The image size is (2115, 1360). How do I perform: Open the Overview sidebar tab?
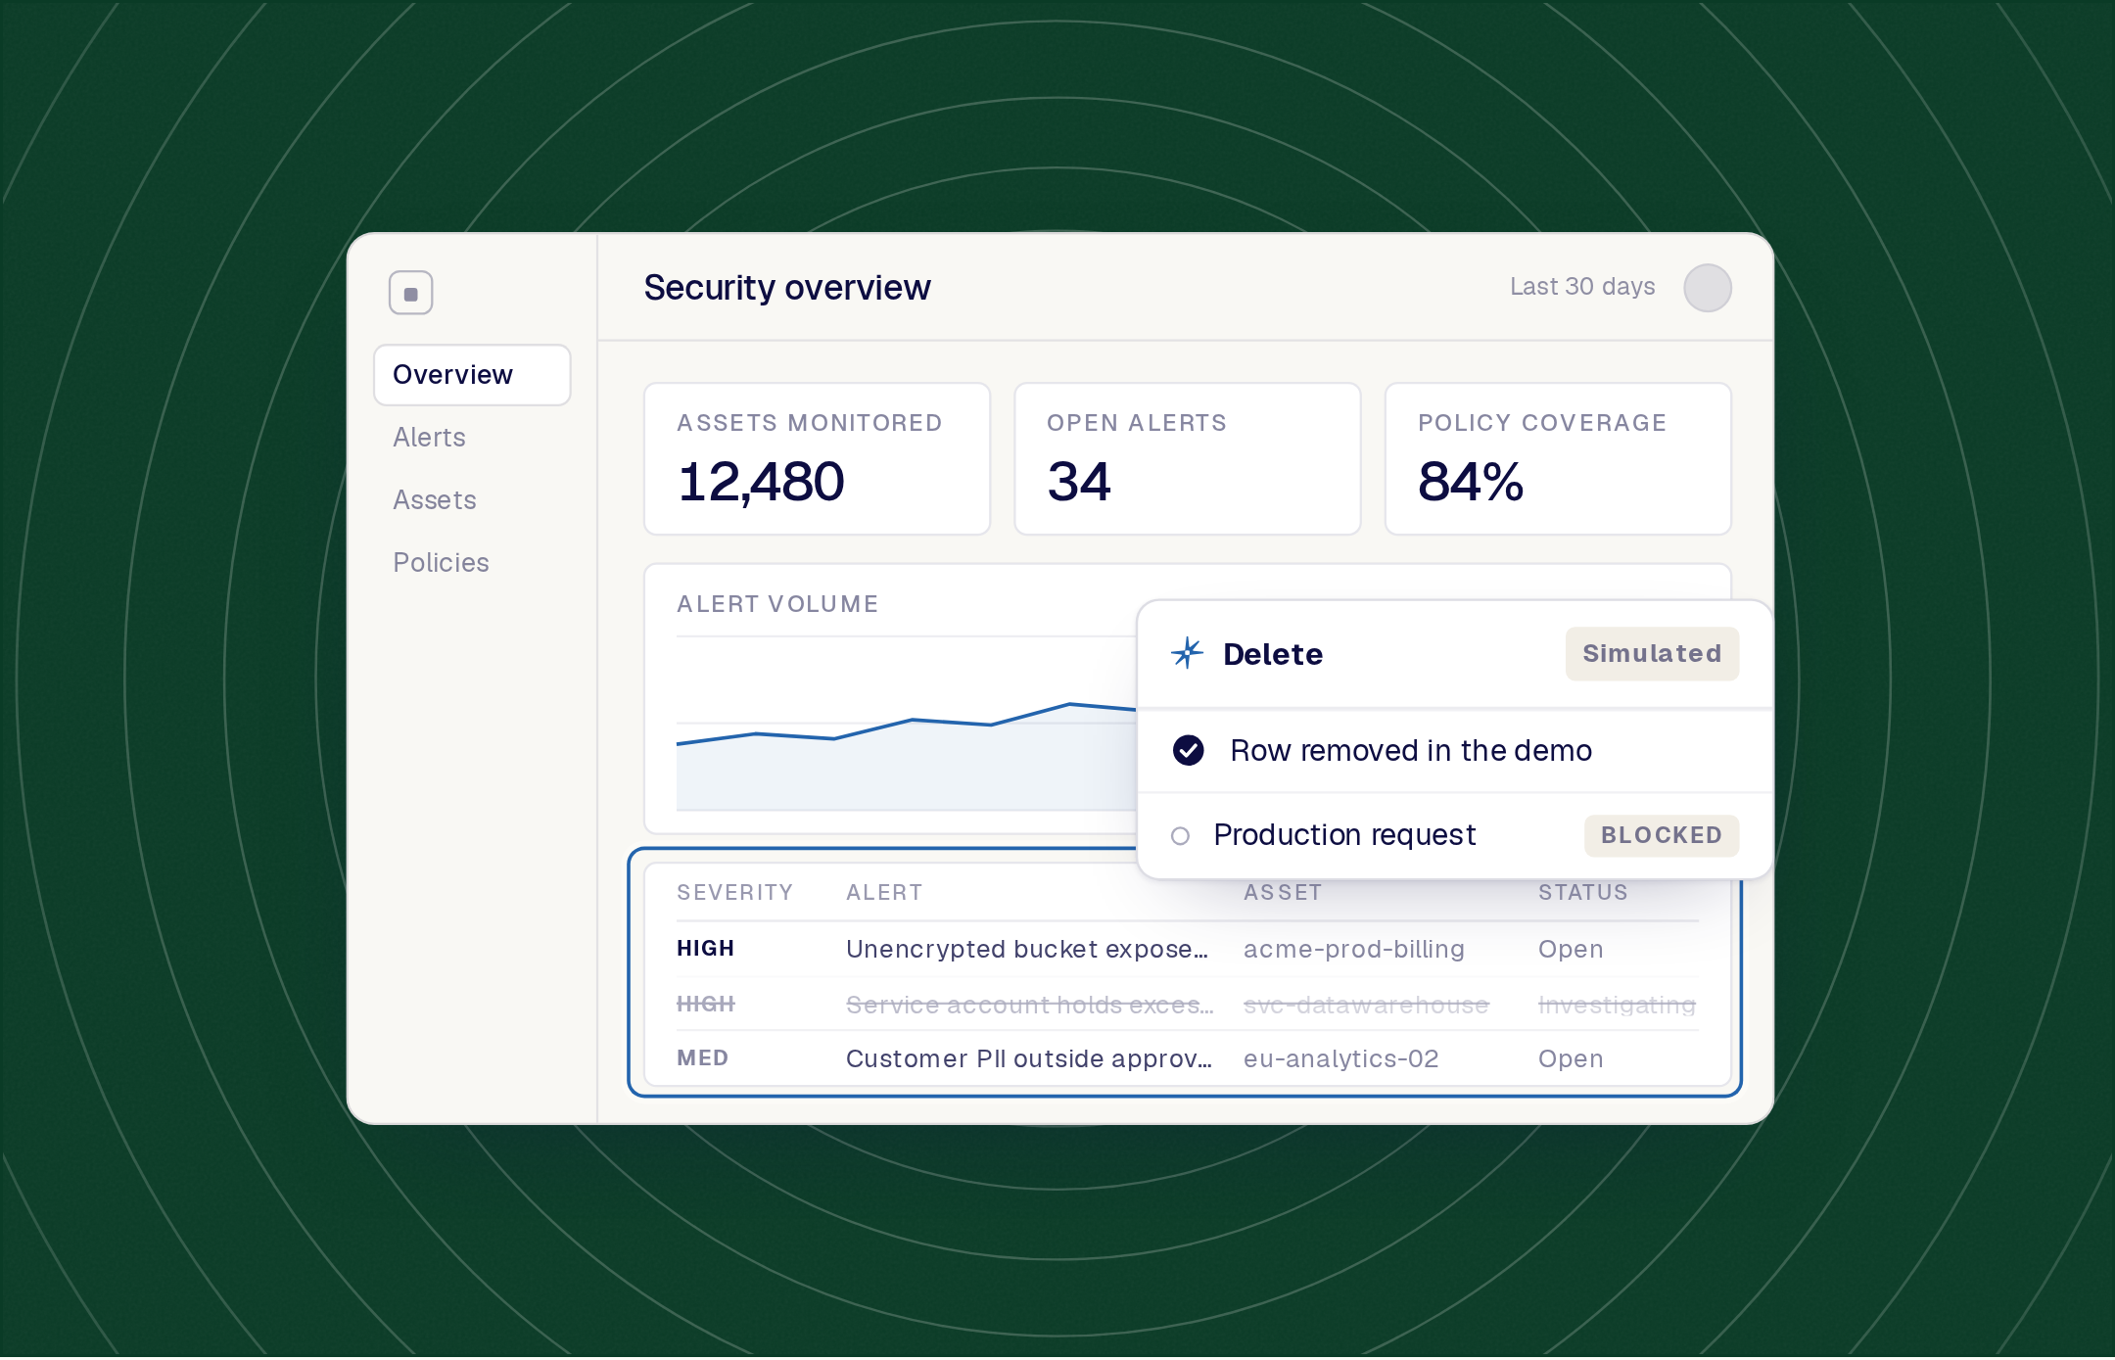point(472,375)
